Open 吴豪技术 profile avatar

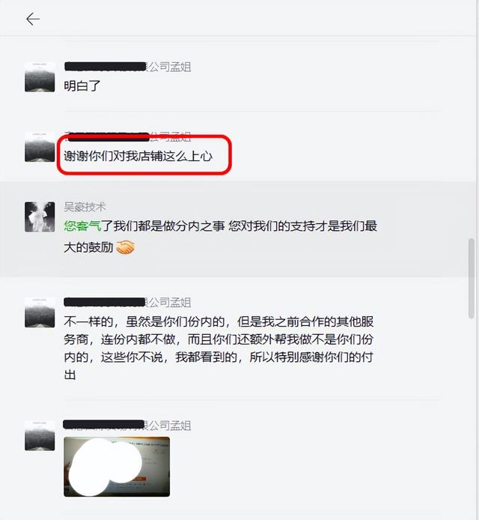click(40, 217)
